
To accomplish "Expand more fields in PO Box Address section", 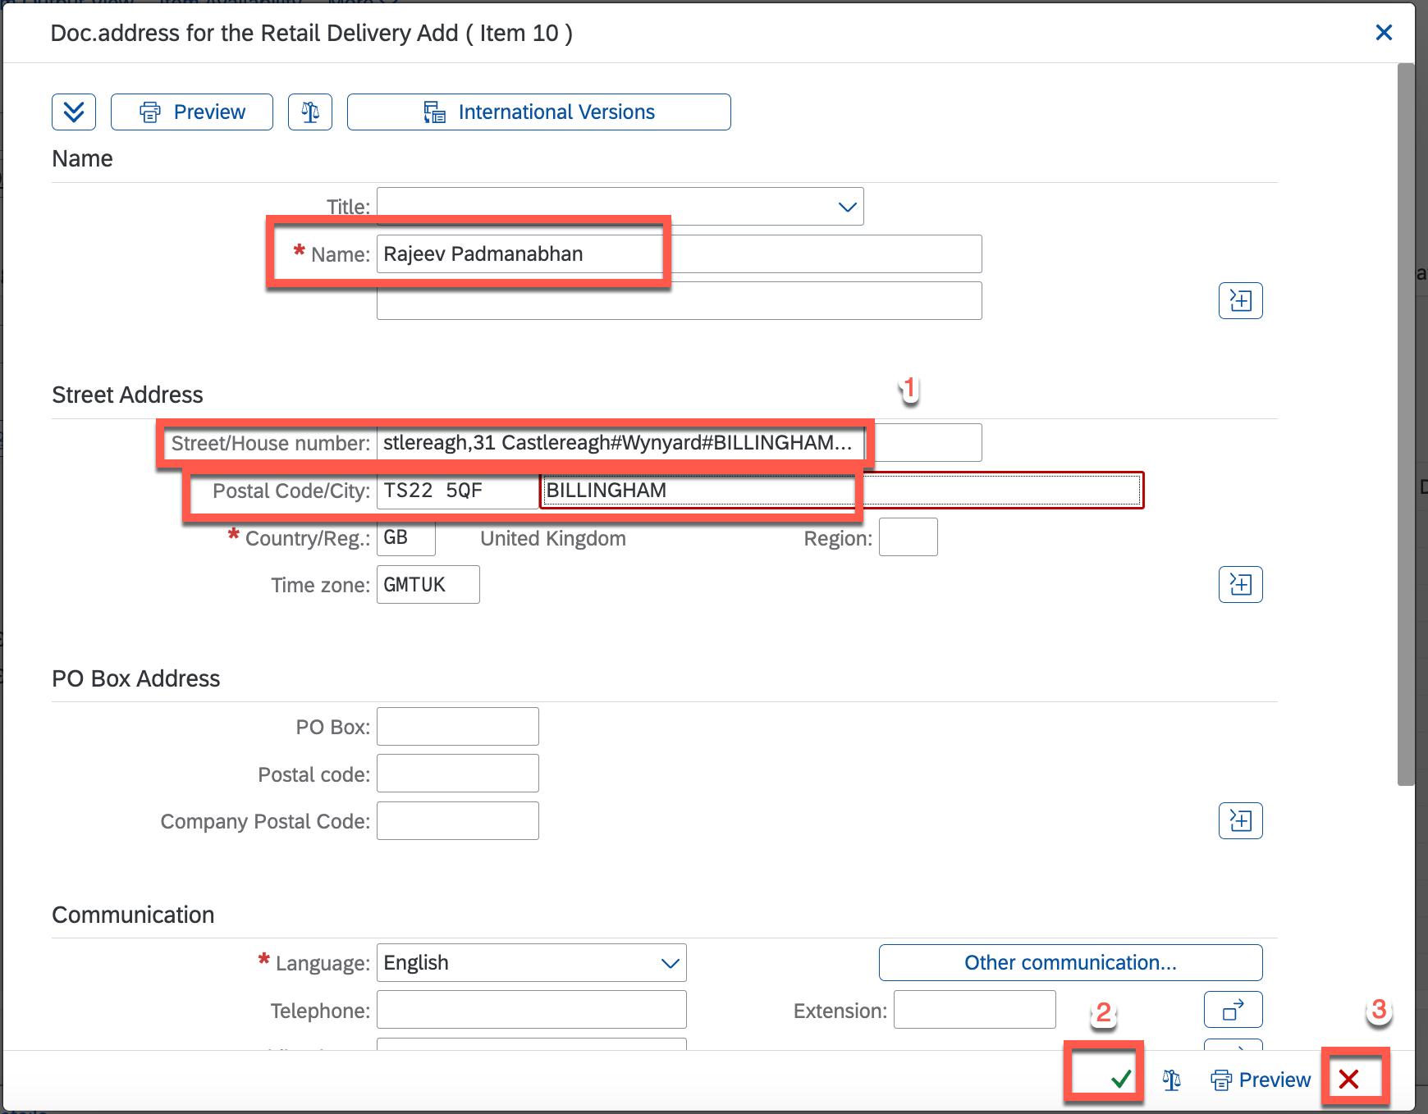I will (1240, 821).
